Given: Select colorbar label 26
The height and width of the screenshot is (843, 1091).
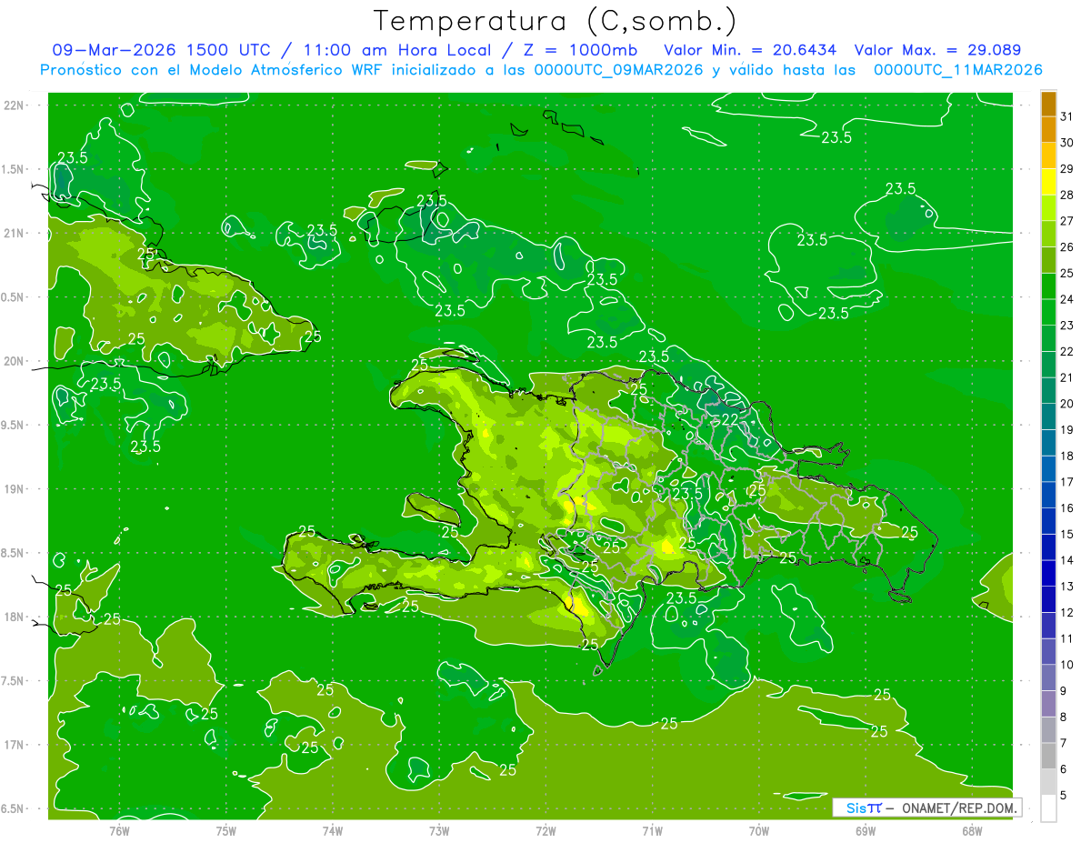Looking at the screenshot, I should pyautogui.click(x=1067, y=247).
